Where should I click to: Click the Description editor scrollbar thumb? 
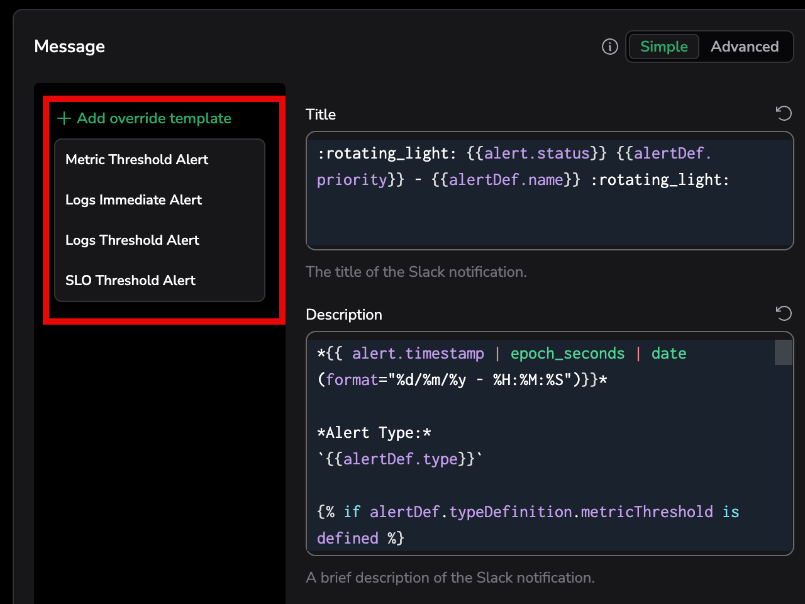coord(783,352)
